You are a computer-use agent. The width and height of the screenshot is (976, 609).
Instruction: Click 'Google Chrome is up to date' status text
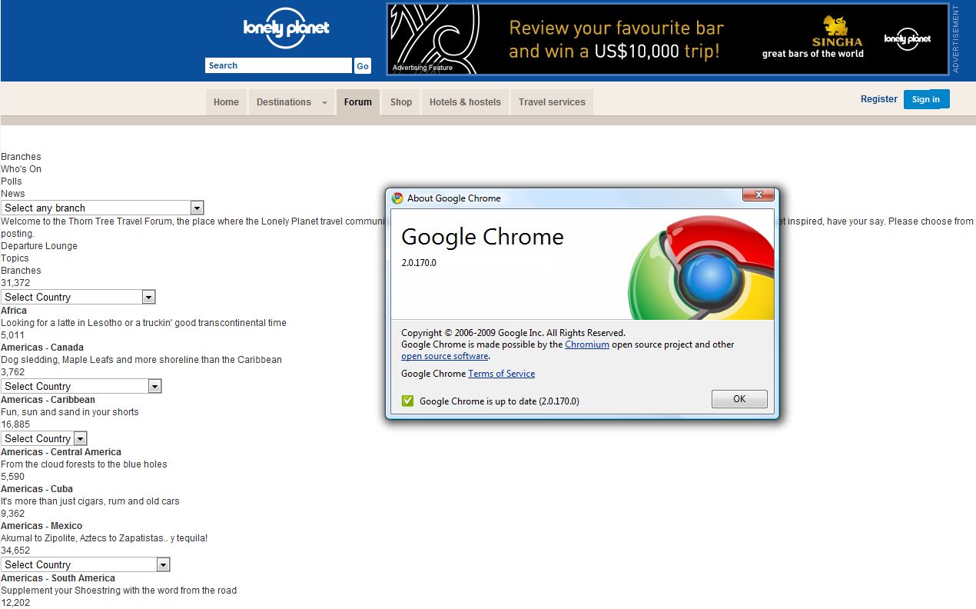tap(500, 401)
